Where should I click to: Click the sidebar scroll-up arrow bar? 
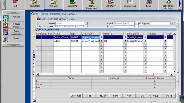coord(13,13)
